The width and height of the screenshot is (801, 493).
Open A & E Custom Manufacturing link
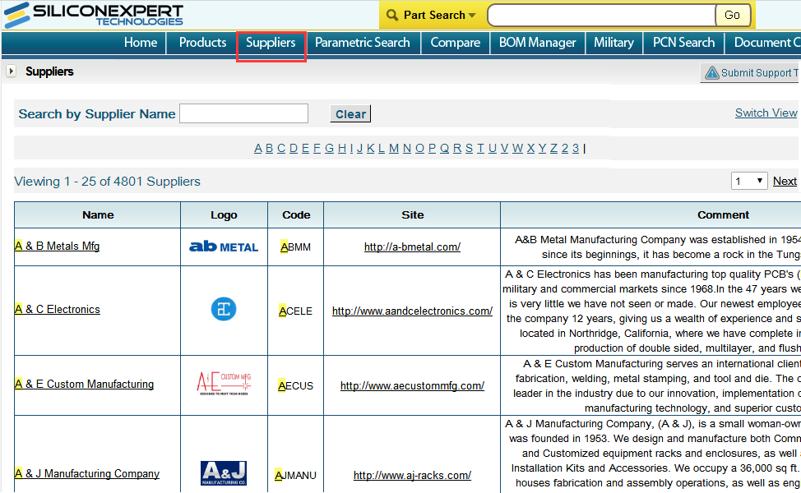point(84,384)
